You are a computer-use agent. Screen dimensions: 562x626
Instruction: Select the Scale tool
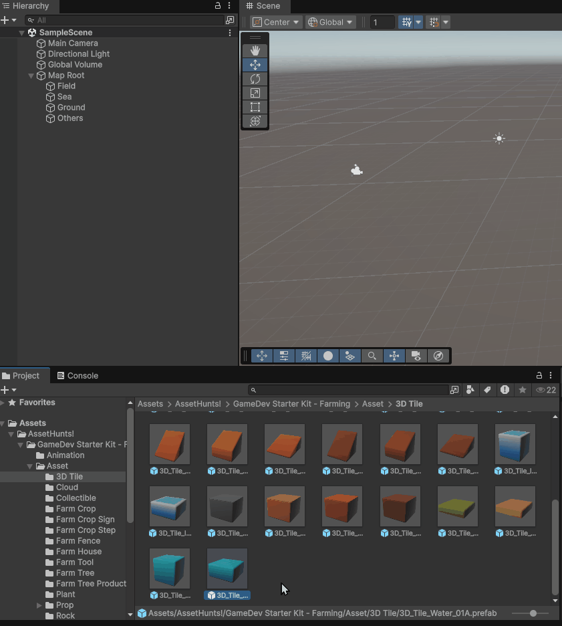click(255, 93)
